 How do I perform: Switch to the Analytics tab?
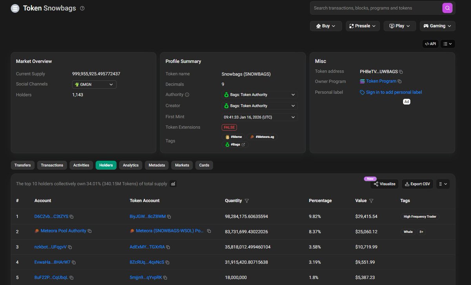(x=130, y=165)
